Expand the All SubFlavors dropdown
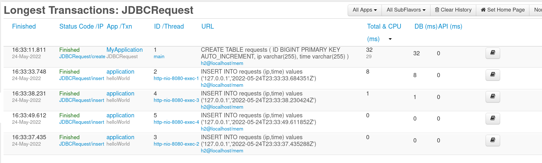 click(x=406, y=10)
